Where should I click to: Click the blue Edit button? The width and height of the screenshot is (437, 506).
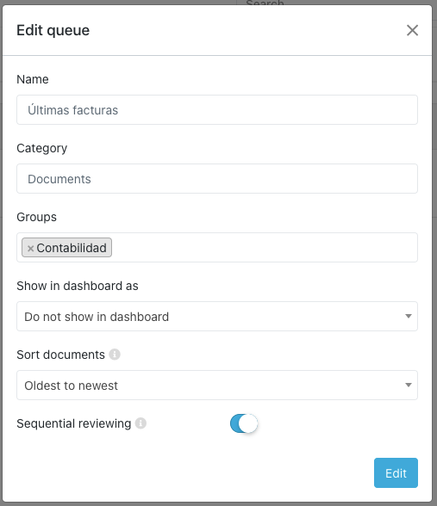click(396, 472)
